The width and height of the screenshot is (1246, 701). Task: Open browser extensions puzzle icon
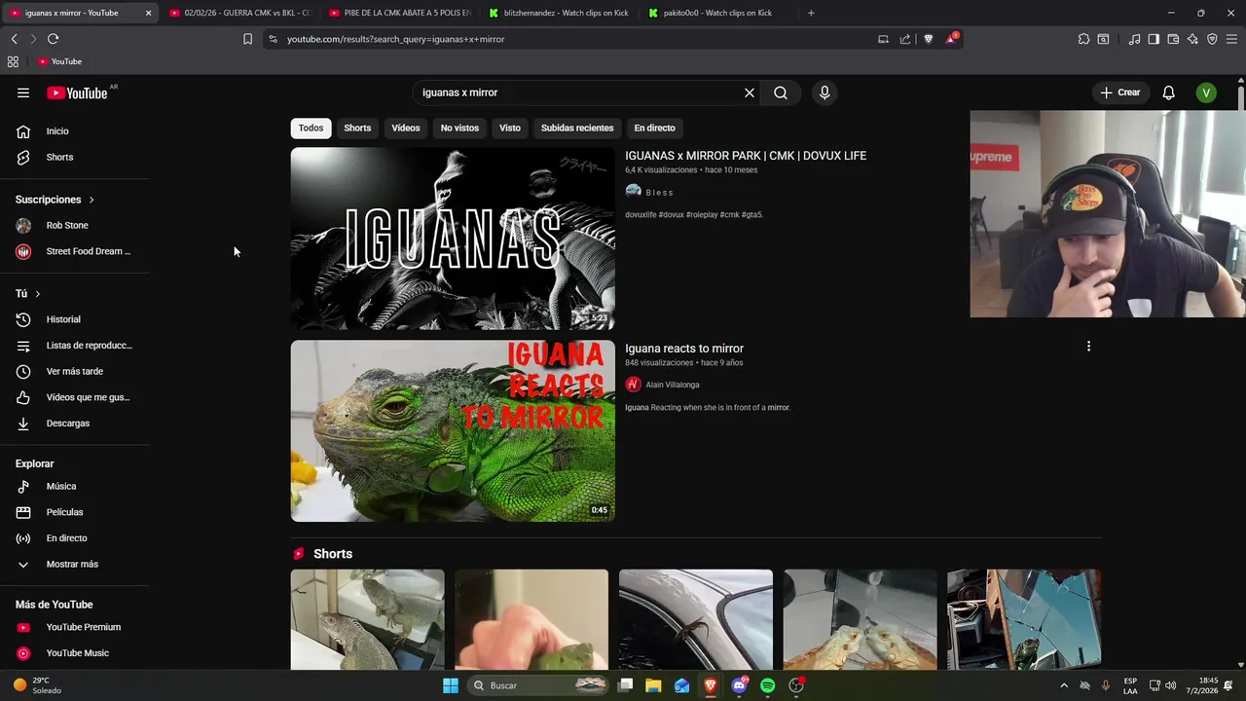click(1083, 39)
